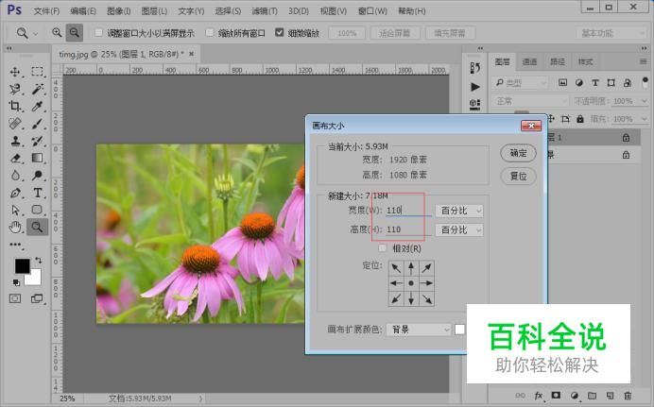Open the width unit 百分比 dropdown
This screenshot has height=407, width=654.
pos(459,211)
